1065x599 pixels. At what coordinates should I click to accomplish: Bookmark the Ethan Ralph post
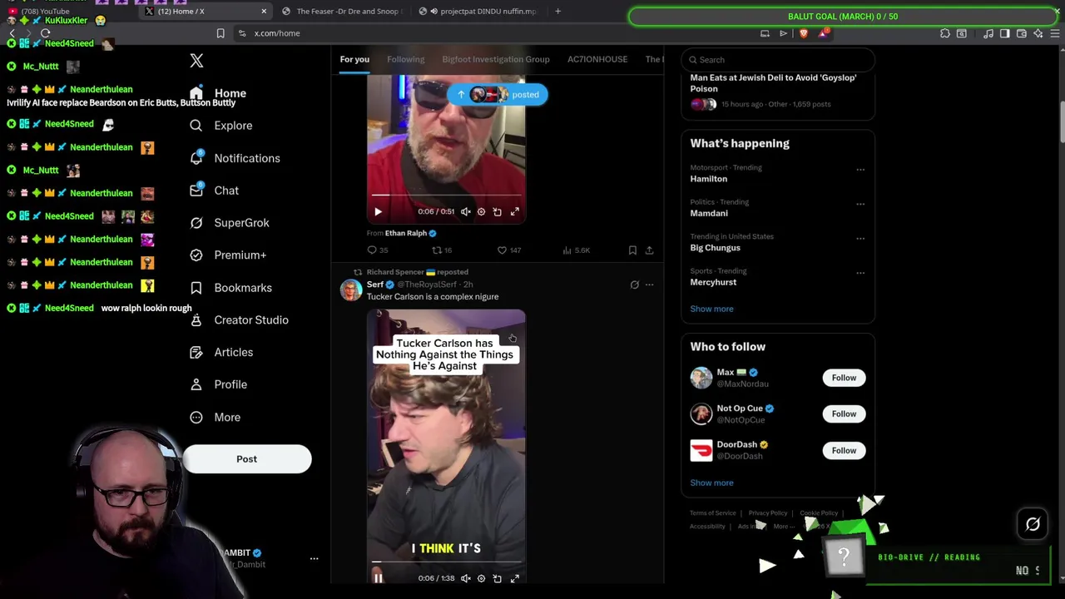click(632, 250)
